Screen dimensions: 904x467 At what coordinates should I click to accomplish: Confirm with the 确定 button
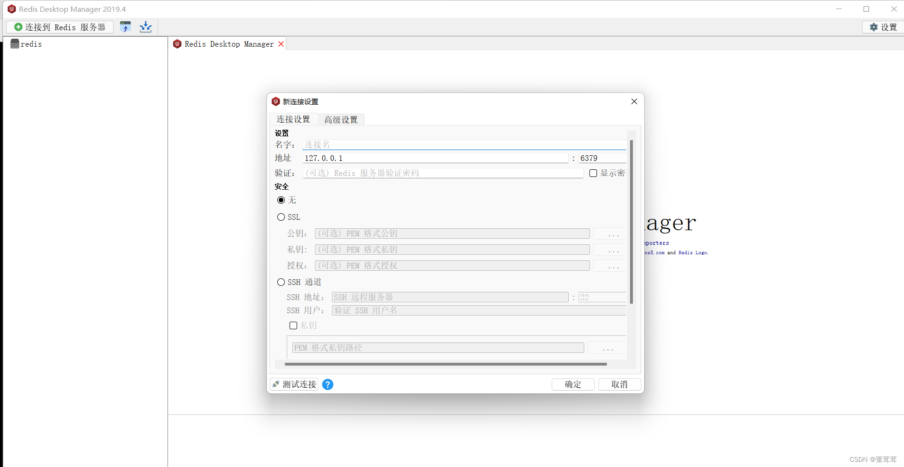[573, 384]
